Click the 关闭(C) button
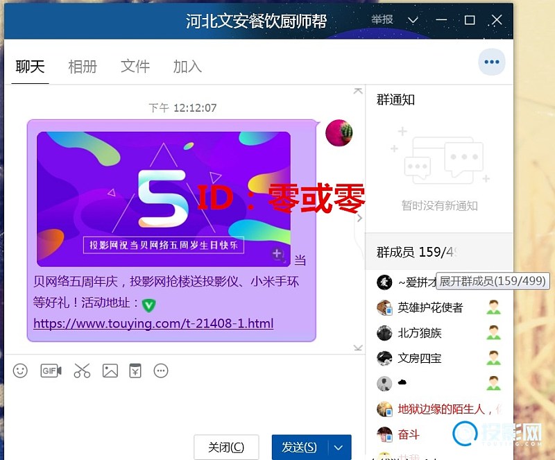 coord(226,448)
